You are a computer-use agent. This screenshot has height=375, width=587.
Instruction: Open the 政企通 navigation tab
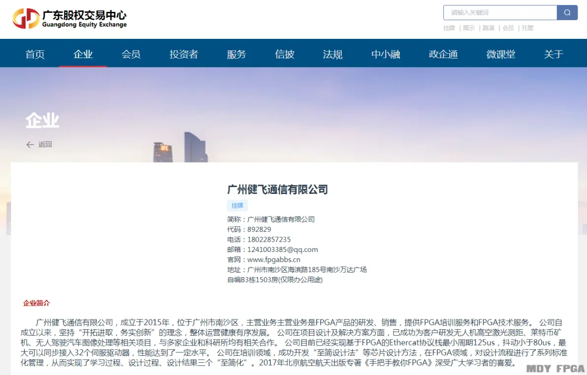[443, 54]
